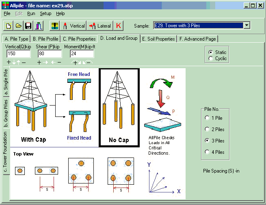Image resolution: width=266 pixels, height=205 pixels.
Task: Switch to the E. Soil Properties tab
Action: point(158,39)
